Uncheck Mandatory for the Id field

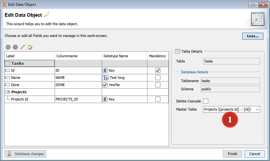click(x=158, y=70)
